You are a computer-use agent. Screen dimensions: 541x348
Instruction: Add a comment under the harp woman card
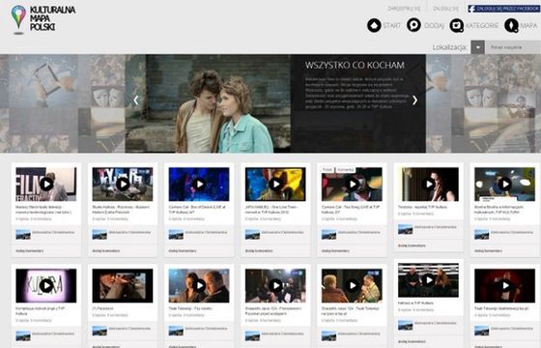pos(412,246)
